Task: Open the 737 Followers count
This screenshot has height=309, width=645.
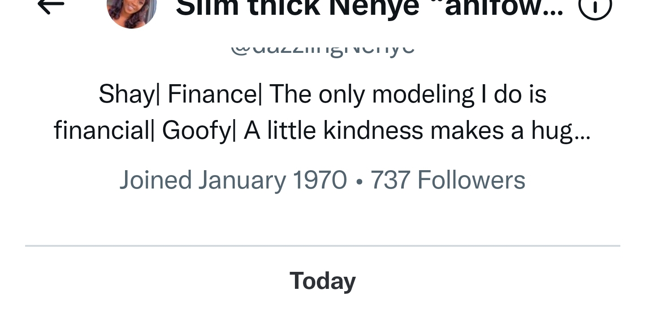Action: click(448, 180)
